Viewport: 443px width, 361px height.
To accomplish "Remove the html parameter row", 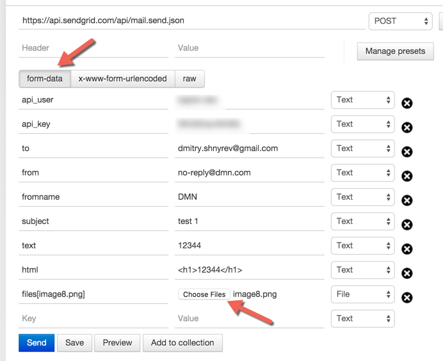I will 407,273.
